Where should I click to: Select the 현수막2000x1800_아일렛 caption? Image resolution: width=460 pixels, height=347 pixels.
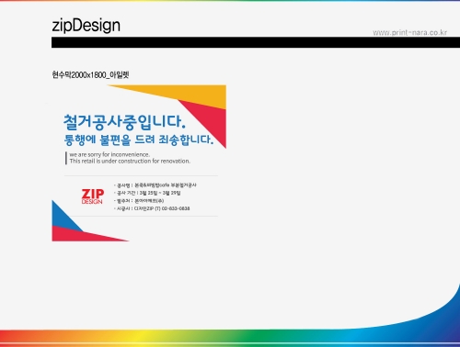(x=90, y=74)
